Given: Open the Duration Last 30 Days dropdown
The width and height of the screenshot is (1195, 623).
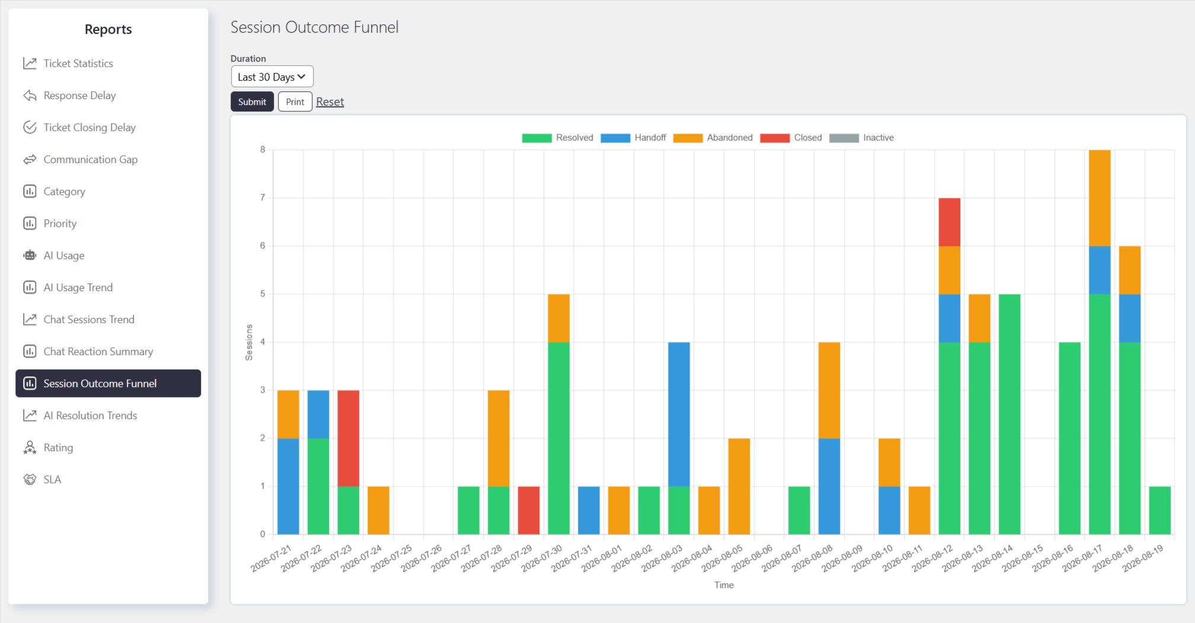Looking at the screenshot, I should tap(272, 76).
